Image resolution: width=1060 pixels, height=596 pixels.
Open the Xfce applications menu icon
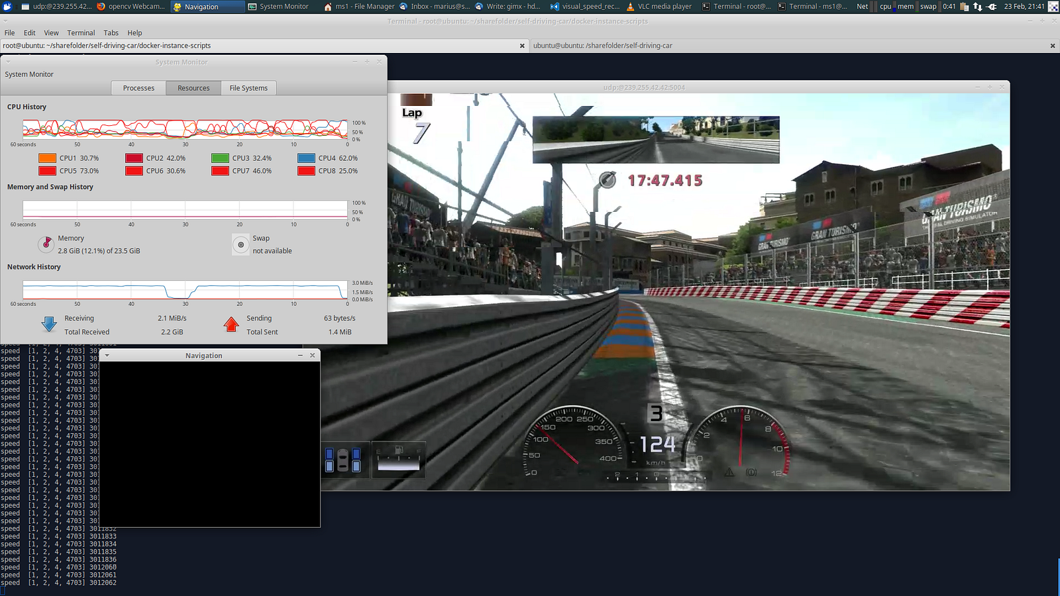(7, 7)
